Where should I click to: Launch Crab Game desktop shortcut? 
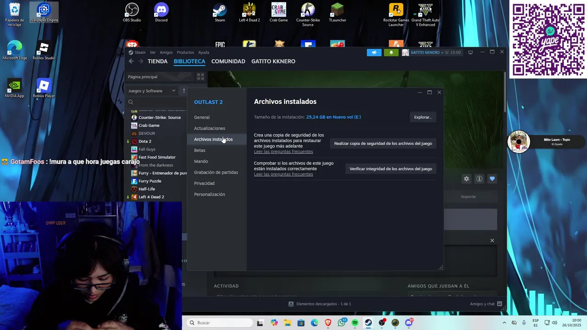(278, 12)
